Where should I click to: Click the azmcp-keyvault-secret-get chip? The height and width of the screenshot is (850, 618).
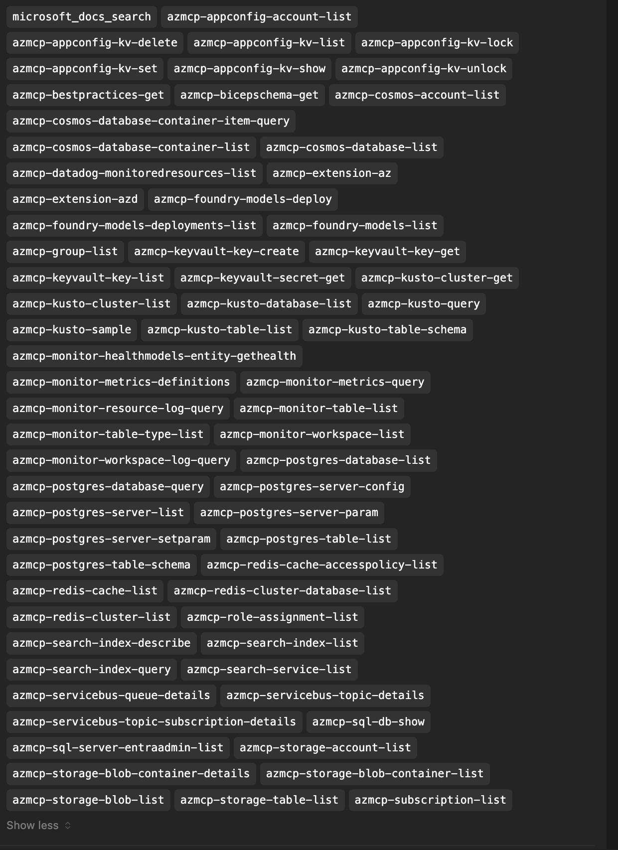pos(263,278)
